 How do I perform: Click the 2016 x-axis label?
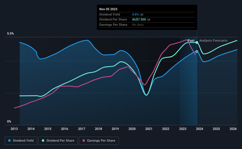coord(65,129)
